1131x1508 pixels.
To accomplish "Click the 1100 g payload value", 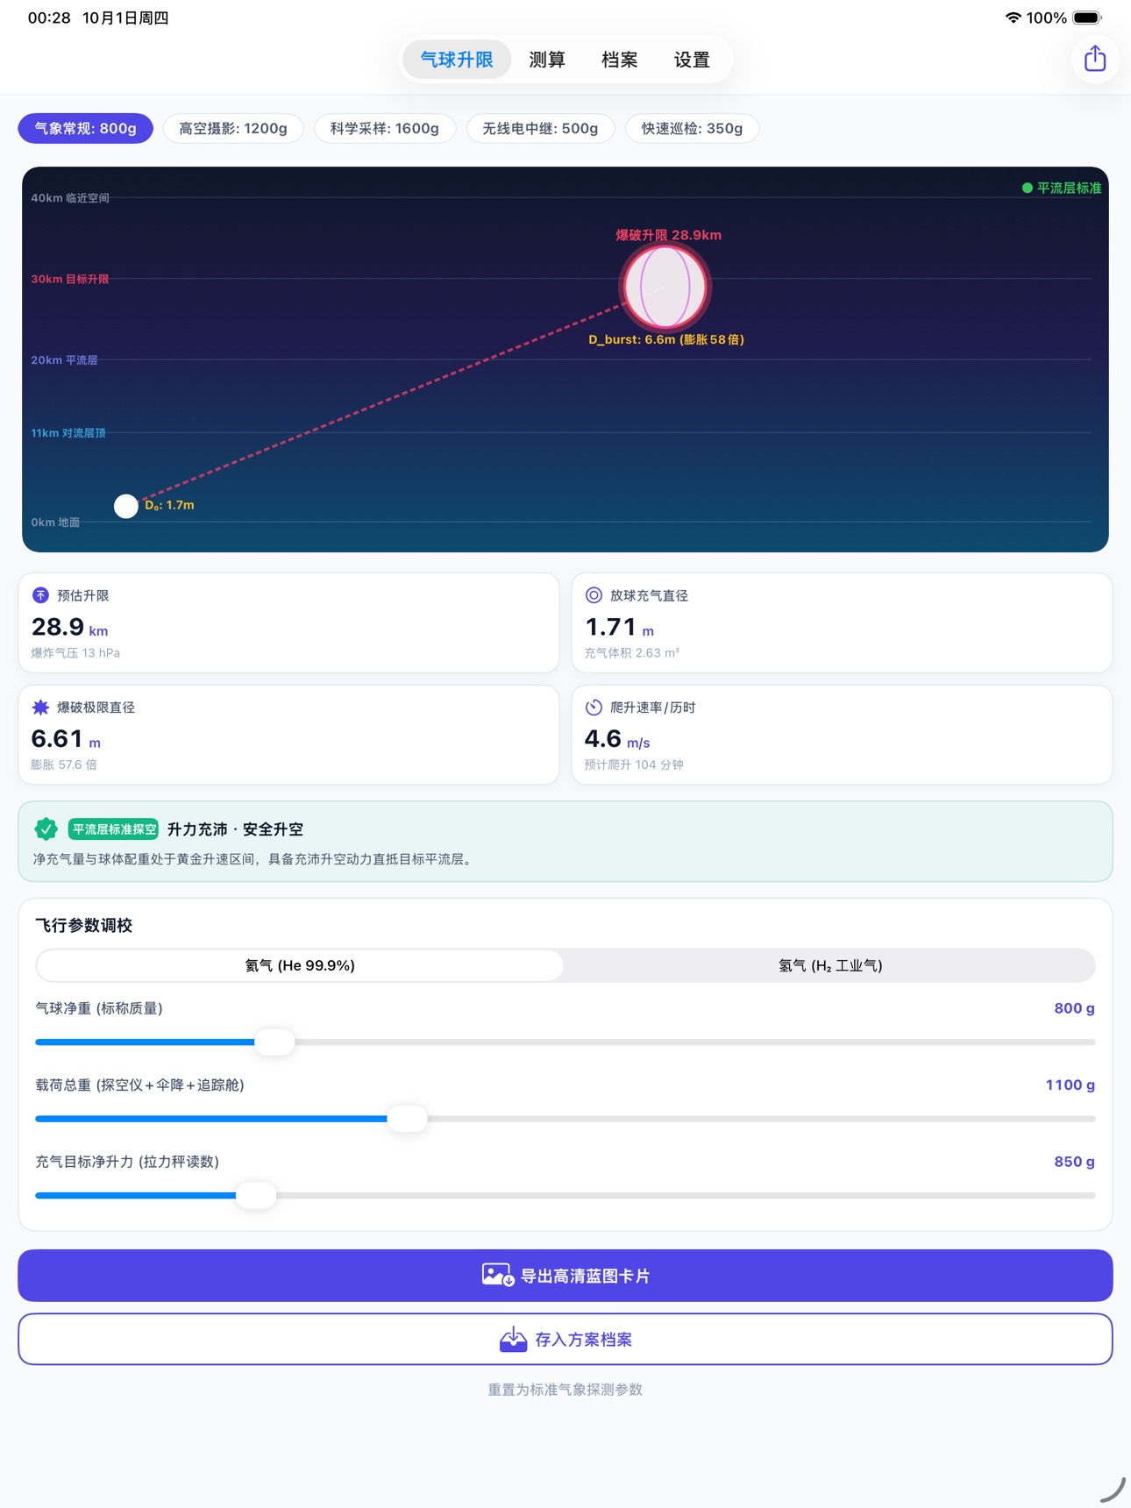I will (1070, 1085).
